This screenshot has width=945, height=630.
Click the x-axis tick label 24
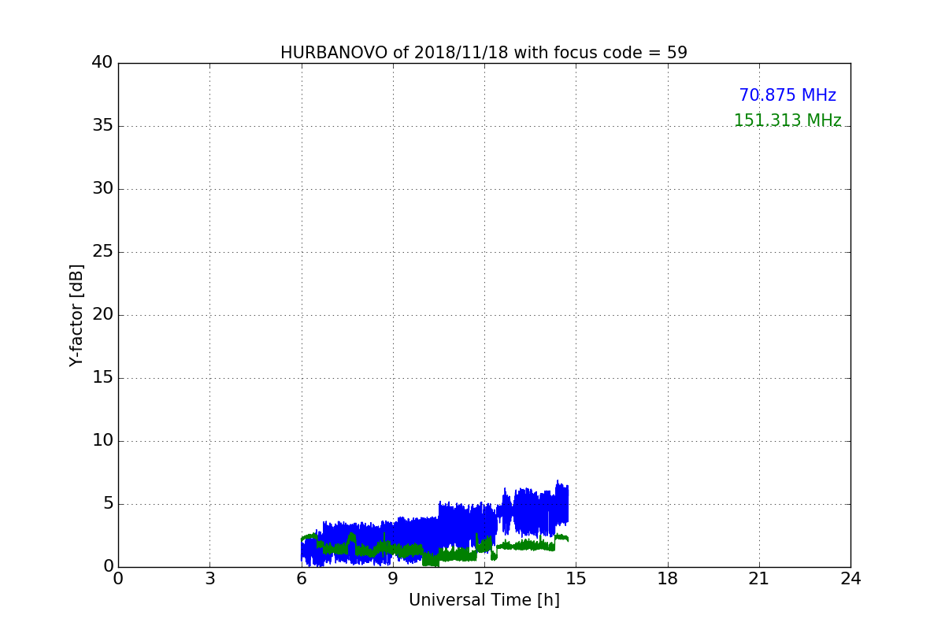[850, 579]
